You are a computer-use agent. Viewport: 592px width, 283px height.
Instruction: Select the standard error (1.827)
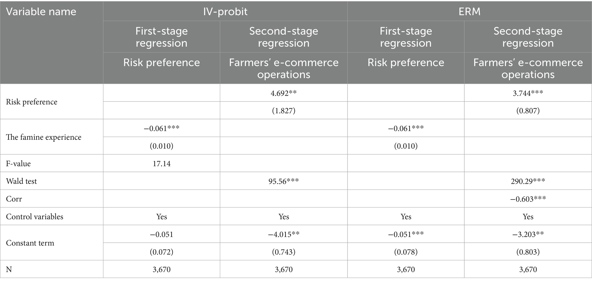284,111
